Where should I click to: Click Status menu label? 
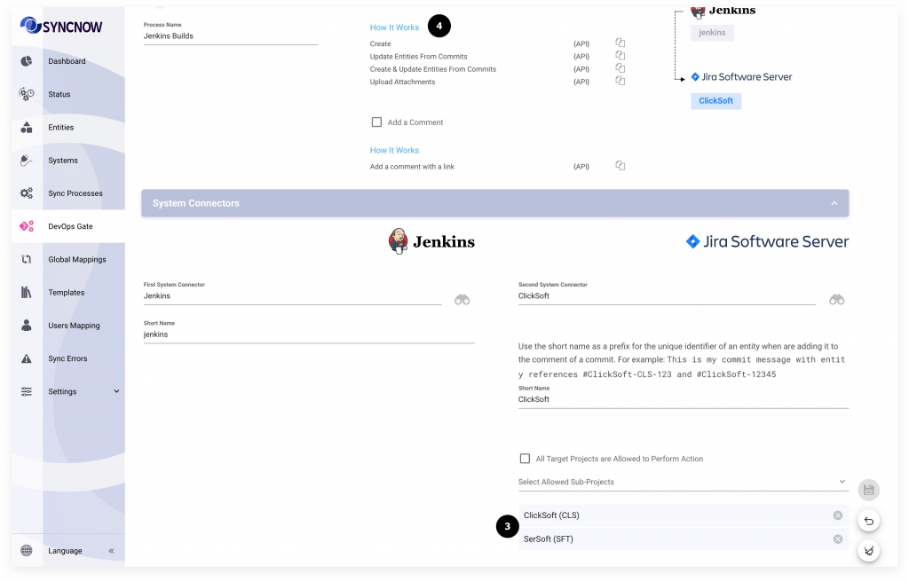(59, 94)
